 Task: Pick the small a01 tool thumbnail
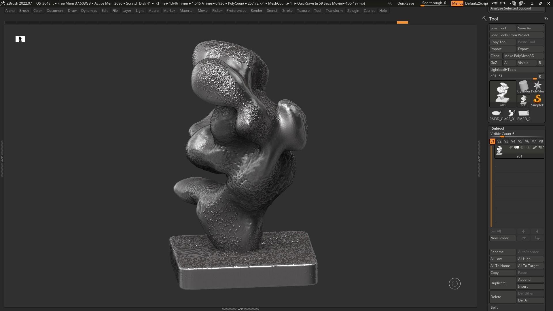[524, 101]
